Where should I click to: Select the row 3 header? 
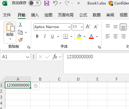tap(2, 97)
